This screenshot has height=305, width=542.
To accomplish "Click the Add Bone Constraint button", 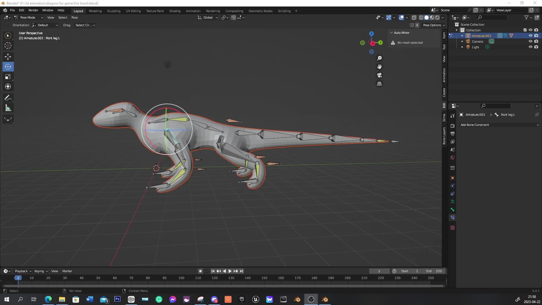I will pos(499,125).
